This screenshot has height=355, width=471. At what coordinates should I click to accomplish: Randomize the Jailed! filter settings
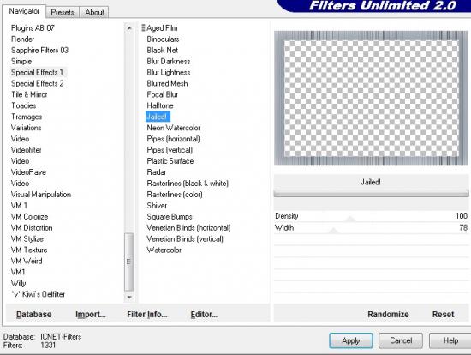388,315
